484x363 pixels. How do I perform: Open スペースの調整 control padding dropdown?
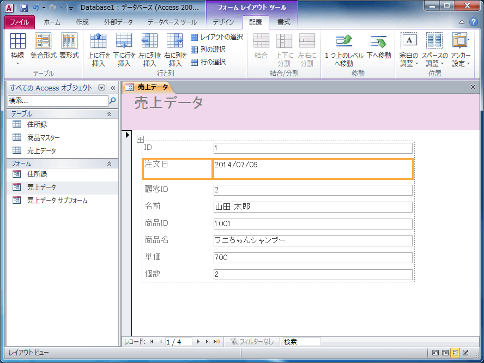point(434,50)
